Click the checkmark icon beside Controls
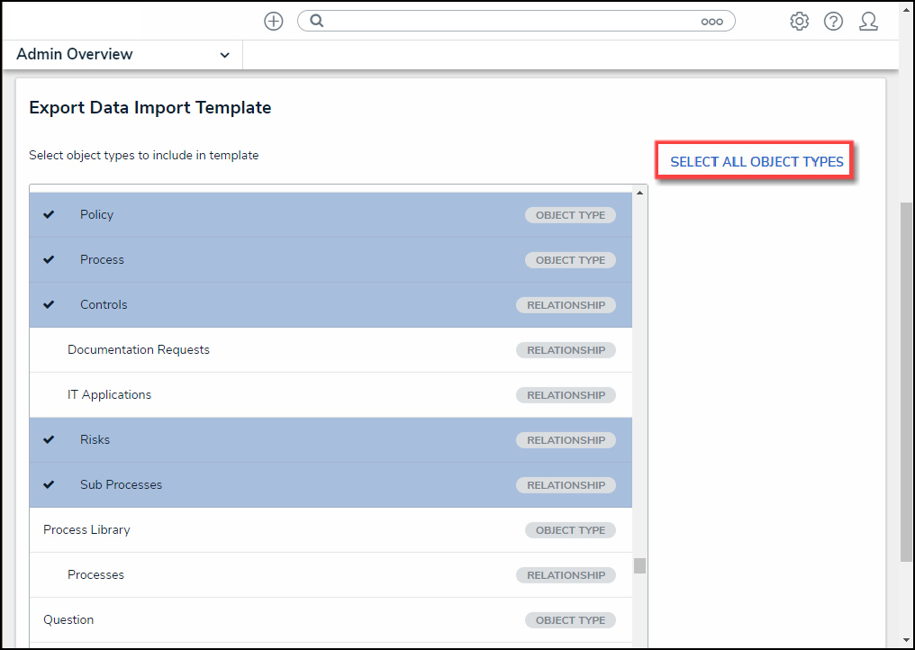The image size is (915, 650). point(49,304)
